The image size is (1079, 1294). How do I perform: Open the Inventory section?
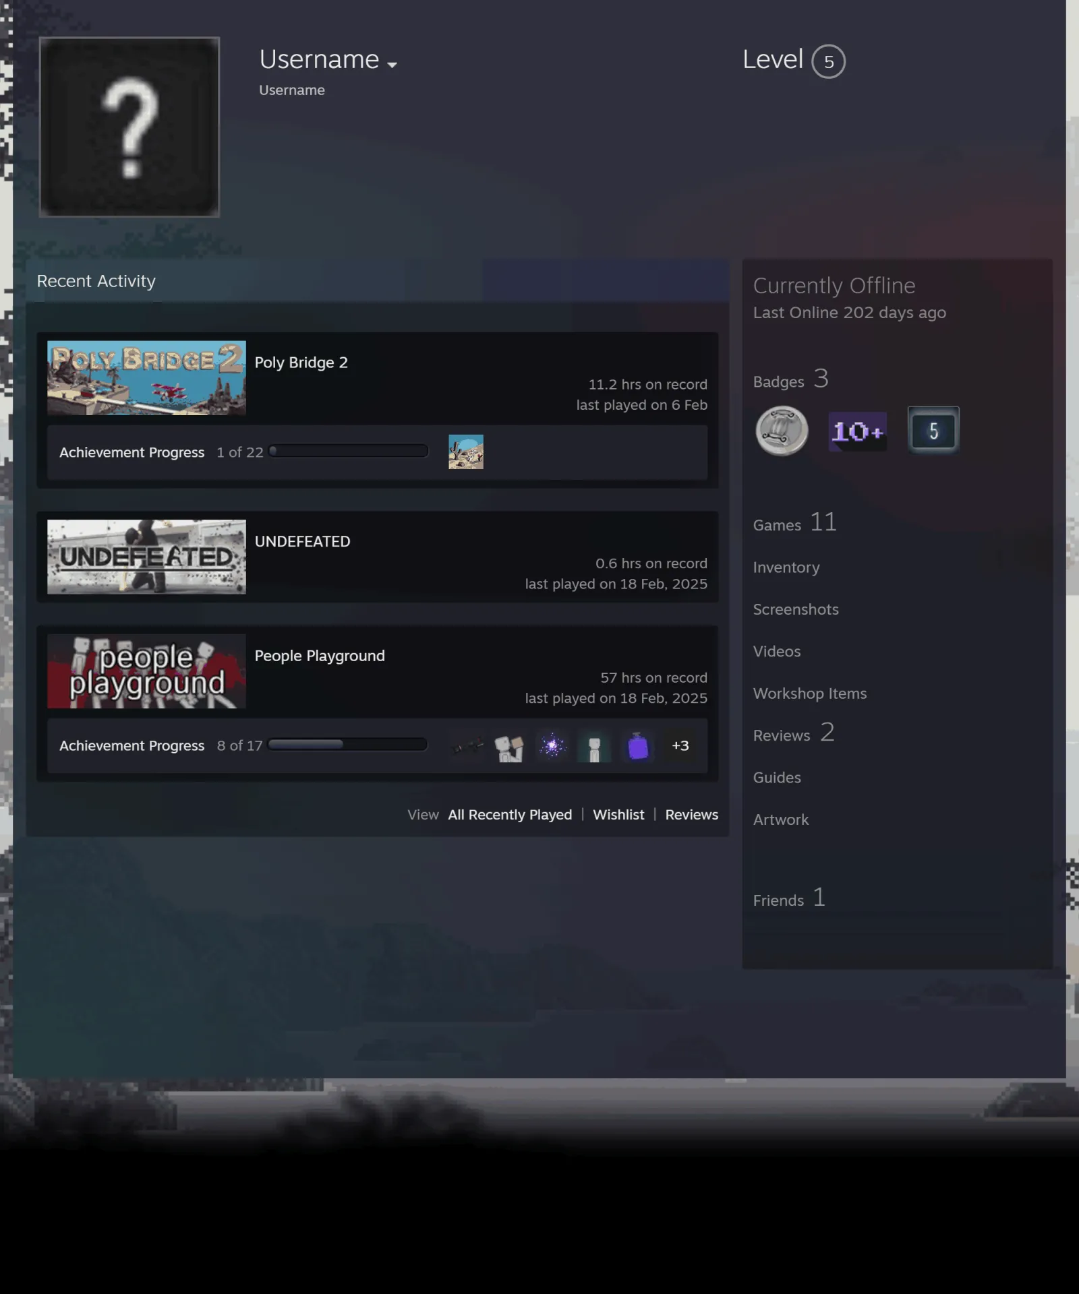click(x=786, y=567)
